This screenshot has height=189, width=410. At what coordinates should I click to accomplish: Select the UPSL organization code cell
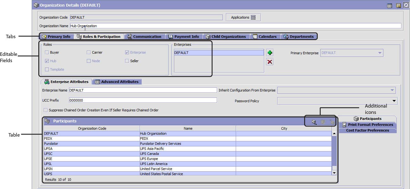92,164
